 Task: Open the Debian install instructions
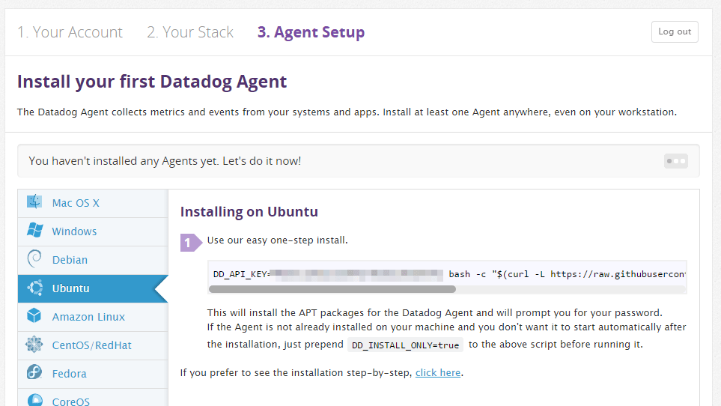(x=93, y=260)
